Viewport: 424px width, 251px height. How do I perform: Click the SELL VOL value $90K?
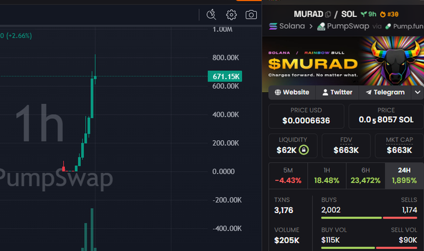tap(408, 240)
